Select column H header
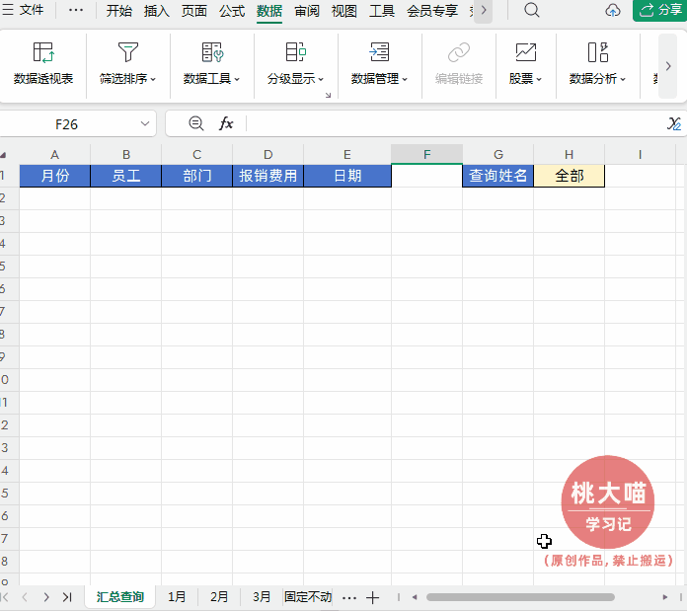The image size is (687, 611). click(x=570, y=155)
